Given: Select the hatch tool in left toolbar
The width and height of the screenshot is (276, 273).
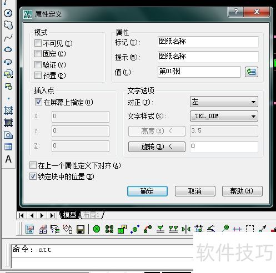Looking at the screenshot, I should (8, 110).
